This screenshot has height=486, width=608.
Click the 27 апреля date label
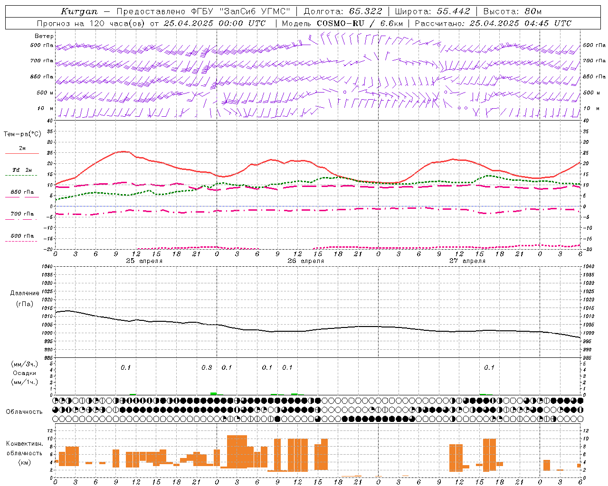point(467,261)
